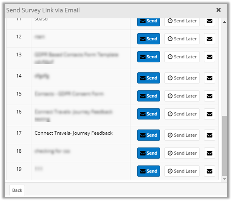Click the envelope icon for row 12
232x201 pixels.
209,39
